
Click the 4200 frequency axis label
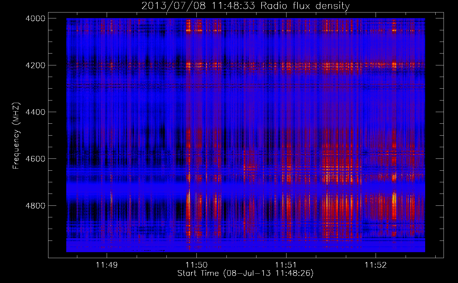point(35,65)
